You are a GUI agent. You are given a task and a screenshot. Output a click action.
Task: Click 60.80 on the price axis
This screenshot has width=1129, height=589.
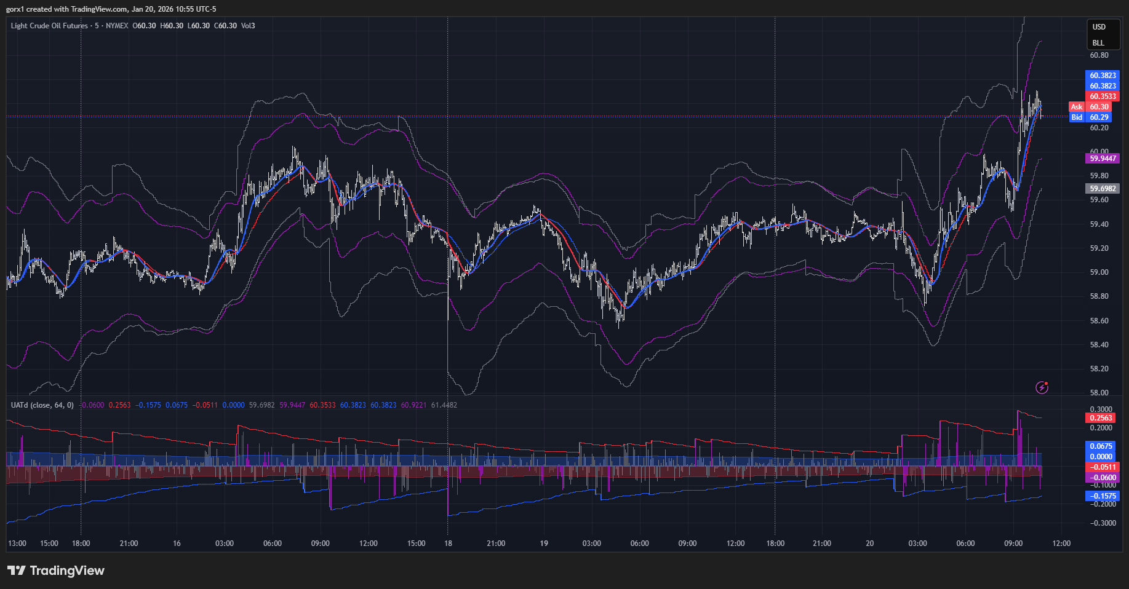tap(1099, 55)
